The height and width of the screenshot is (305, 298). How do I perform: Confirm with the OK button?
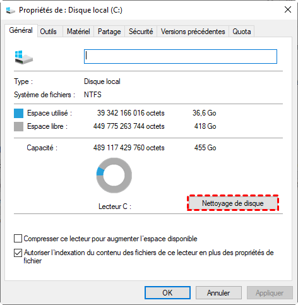coord(167,293)
